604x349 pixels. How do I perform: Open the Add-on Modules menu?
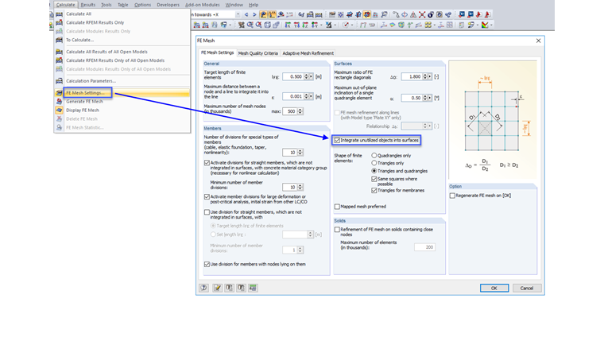click(202, 5)
